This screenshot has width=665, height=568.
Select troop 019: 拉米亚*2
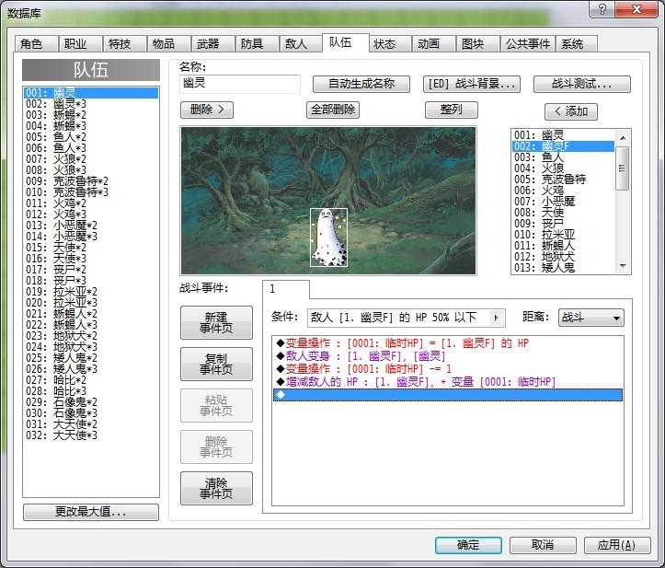pyautogui.click(x=91, y=292)
